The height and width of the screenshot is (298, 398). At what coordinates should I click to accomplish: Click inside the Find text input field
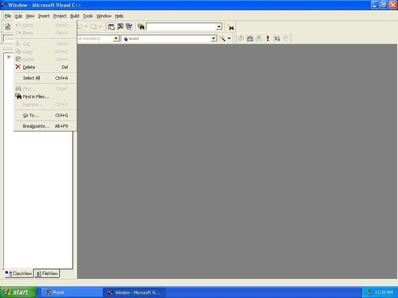[181, 27]
